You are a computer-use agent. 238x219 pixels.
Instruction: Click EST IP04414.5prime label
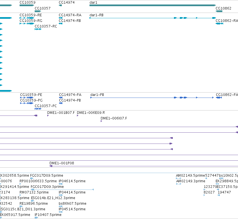[x=72, y=192]
